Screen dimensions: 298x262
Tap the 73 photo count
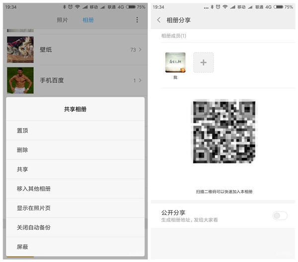coord(133,50)
